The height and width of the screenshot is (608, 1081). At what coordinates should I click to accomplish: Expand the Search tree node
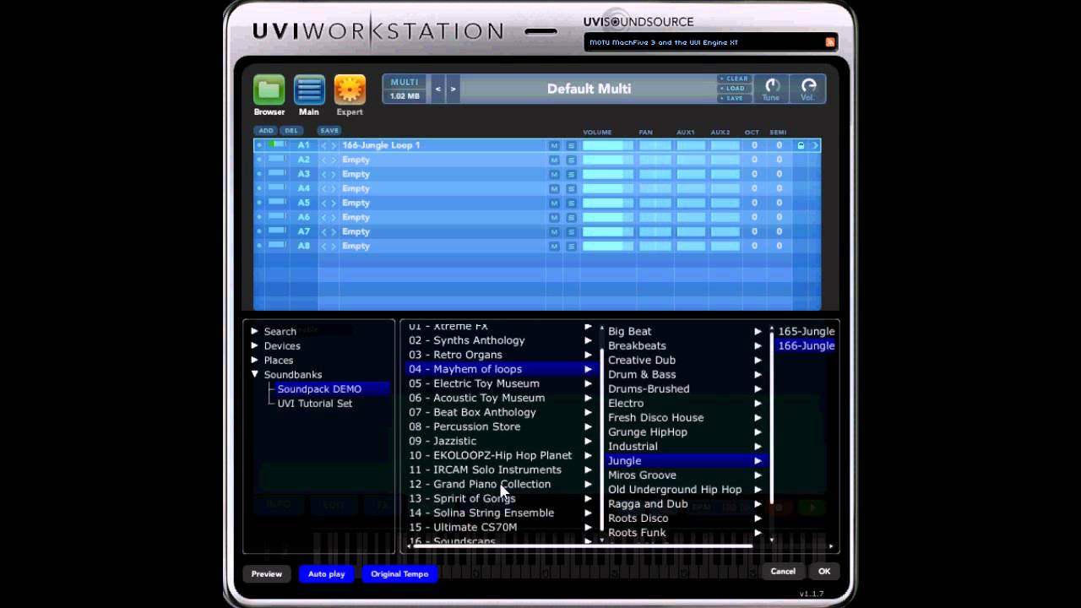coord(254,331)
